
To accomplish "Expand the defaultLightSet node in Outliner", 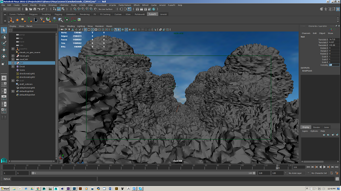I will click(13, 91).
